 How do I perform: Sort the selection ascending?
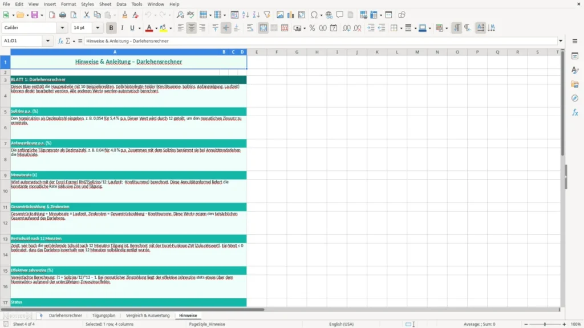[x=245, y=15]
